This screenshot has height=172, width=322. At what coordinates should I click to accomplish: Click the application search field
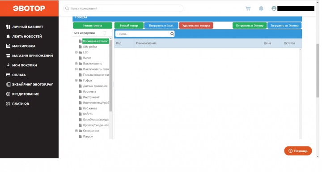point(123,9)
